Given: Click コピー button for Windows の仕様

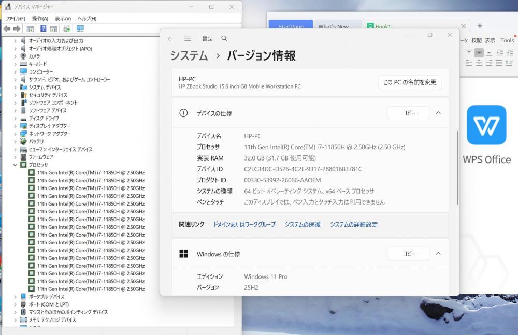Looking at the screenshot, I should tap(409, 253).
